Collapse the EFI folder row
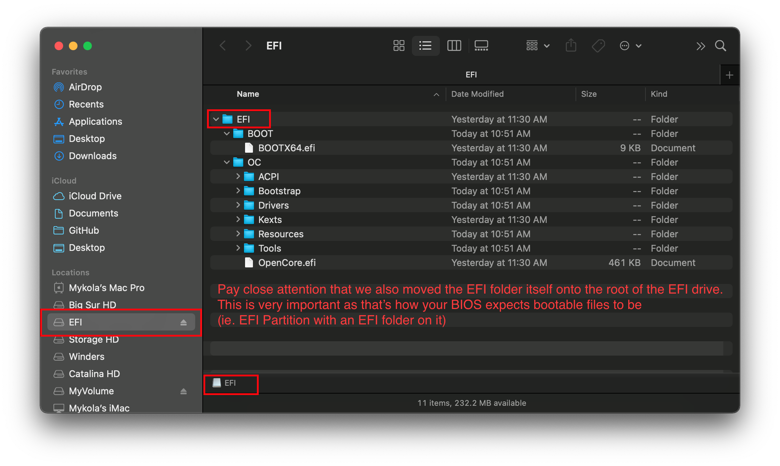This screenshot has height=466, width=780. tap(216, 119)
